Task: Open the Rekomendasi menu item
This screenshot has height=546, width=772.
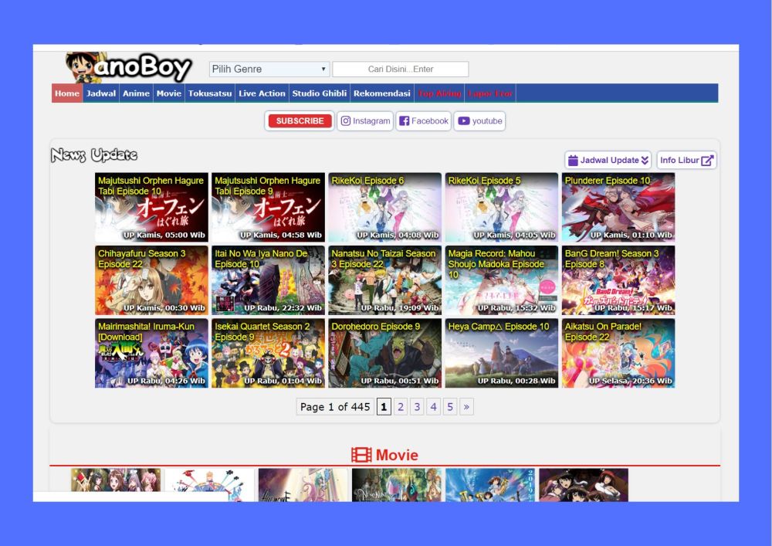Action: [x=381, y=93]
